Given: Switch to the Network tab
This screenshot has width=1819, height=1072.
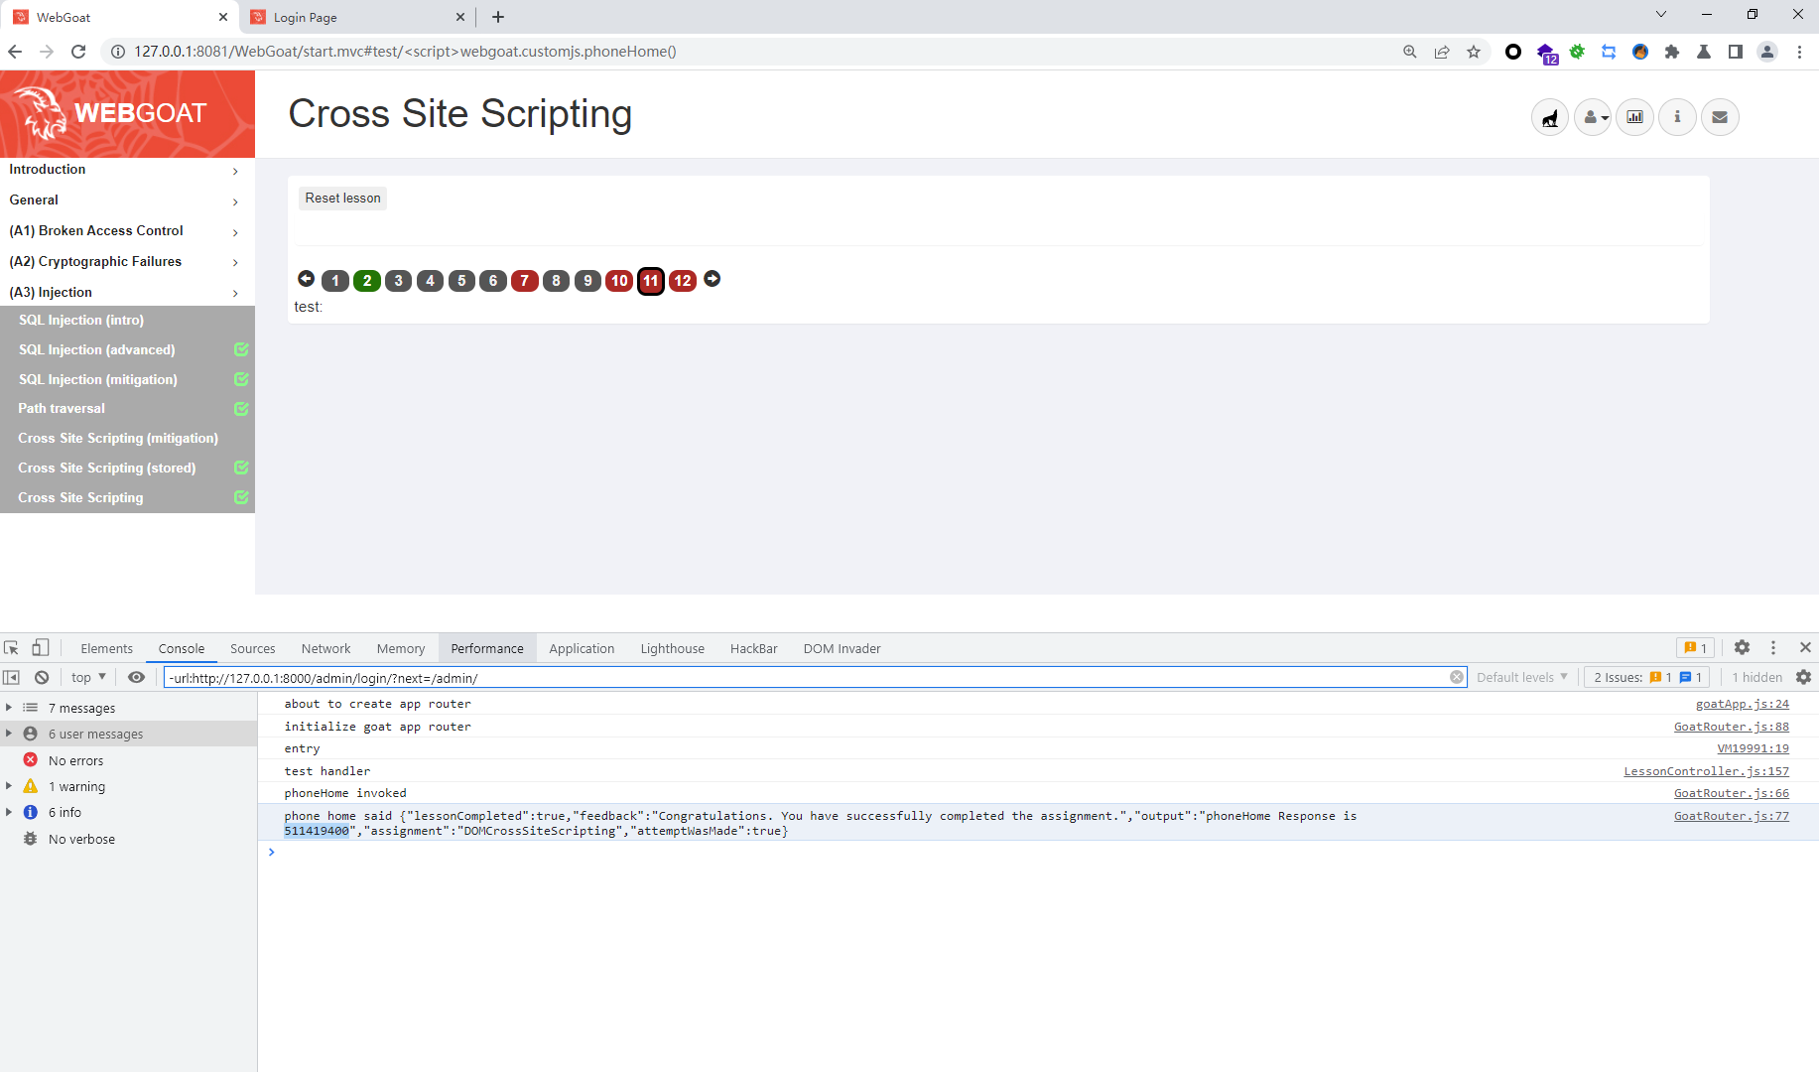Looking at the screenshot, I should pos(326,648).
